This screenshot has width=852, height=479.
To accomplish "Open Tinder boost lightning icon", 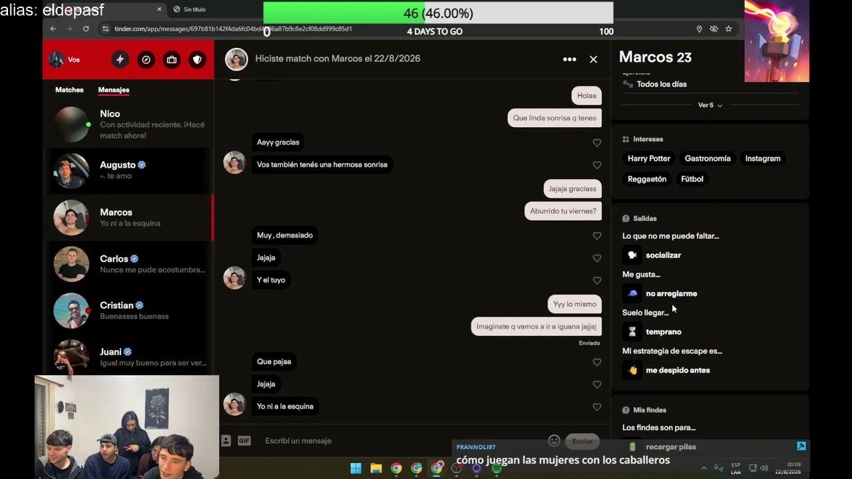I will (120, 60).
